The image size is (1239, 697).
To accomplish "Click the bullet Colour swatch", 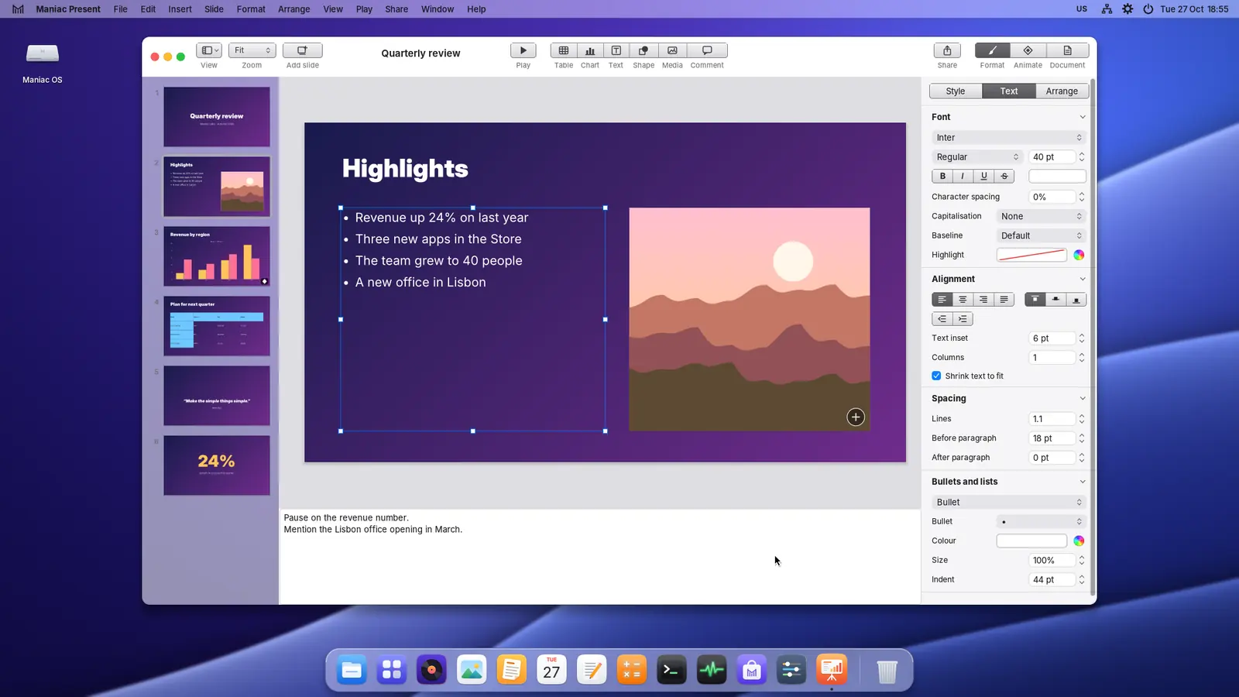I will tap(1031, 541).
